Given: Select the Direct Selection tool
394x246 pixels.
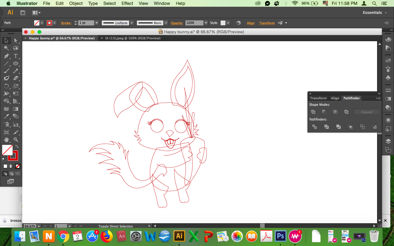Looking at the screenshot, I should [x=16, y=41].
